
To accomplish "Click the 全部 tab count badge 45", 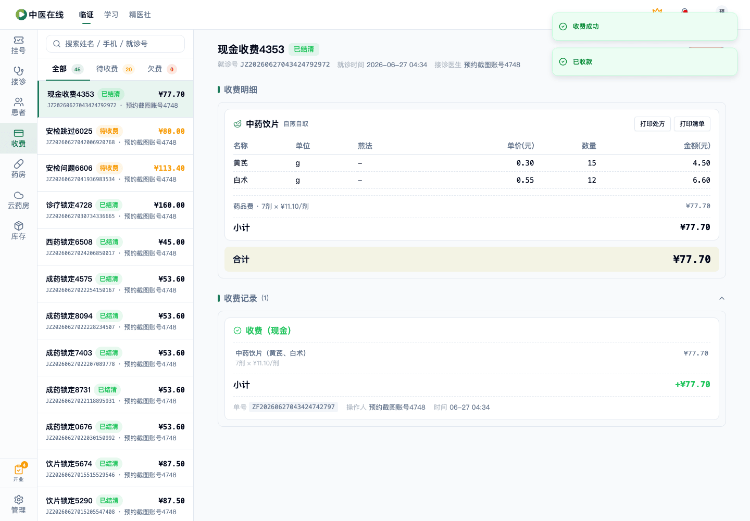I will pos(77,69).
